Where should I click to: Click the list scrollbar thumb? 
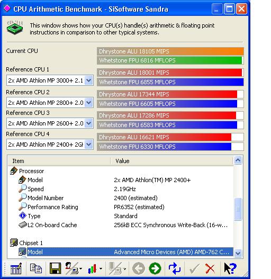point(238,209)
